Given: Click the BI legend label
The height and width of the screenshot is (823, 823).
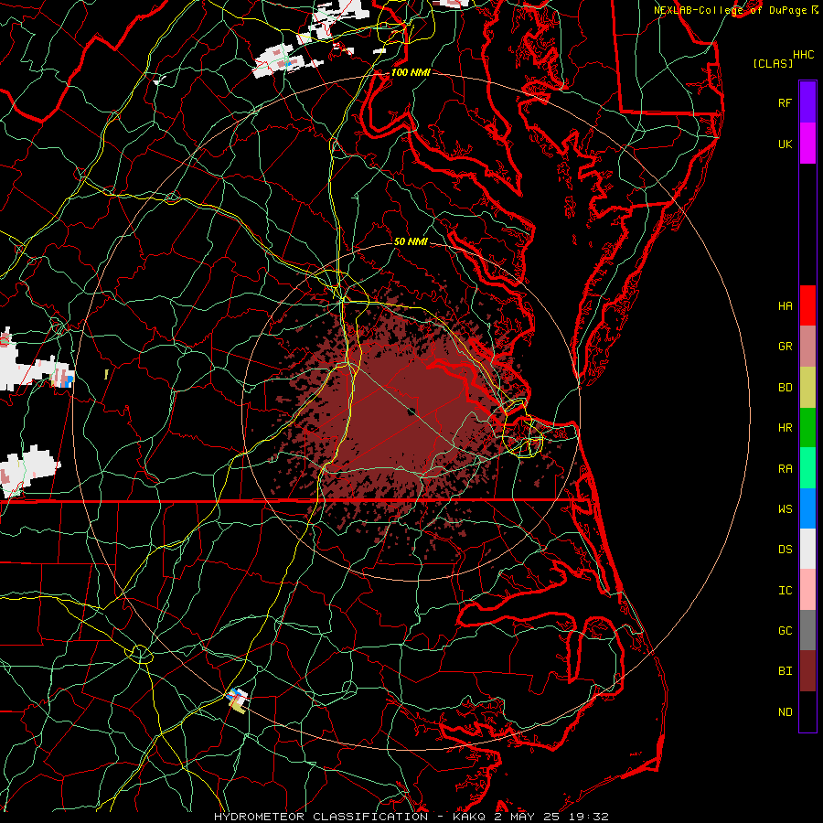Looking at the screenshot, I should 785,671.
